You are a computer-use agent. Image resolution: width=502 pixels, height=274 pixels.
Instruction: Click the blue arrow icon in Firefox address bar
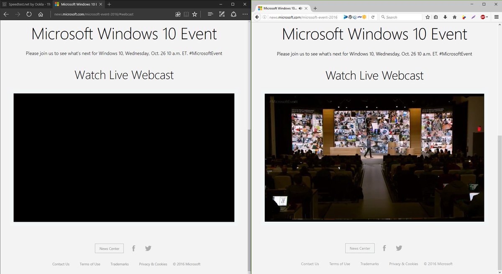click(x=346, y=17)
